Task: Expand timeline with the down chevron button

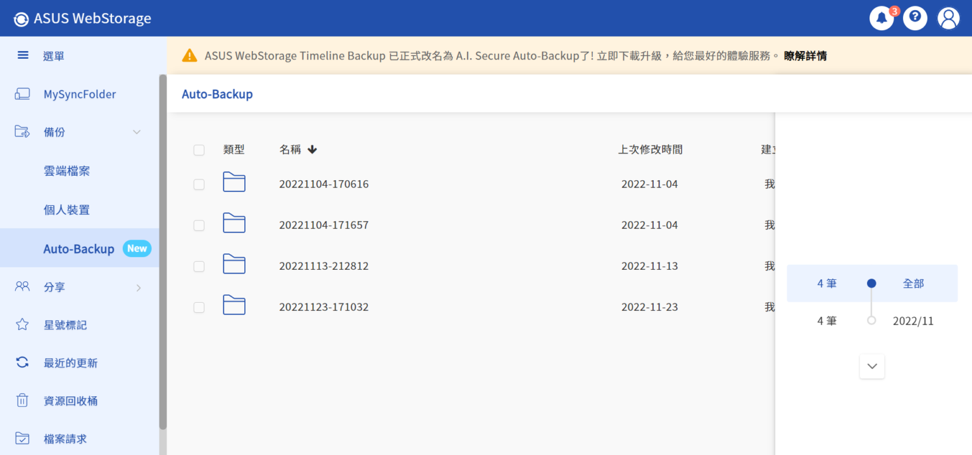Action: [872, 367]
